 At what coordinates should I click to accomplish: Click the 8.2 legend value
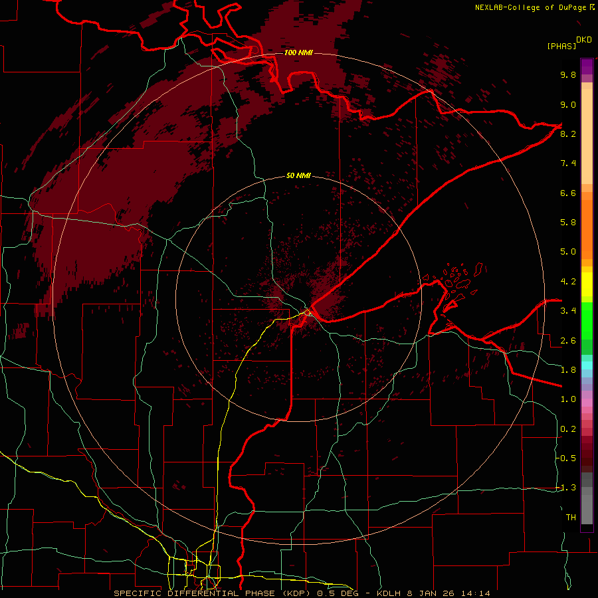568,134
